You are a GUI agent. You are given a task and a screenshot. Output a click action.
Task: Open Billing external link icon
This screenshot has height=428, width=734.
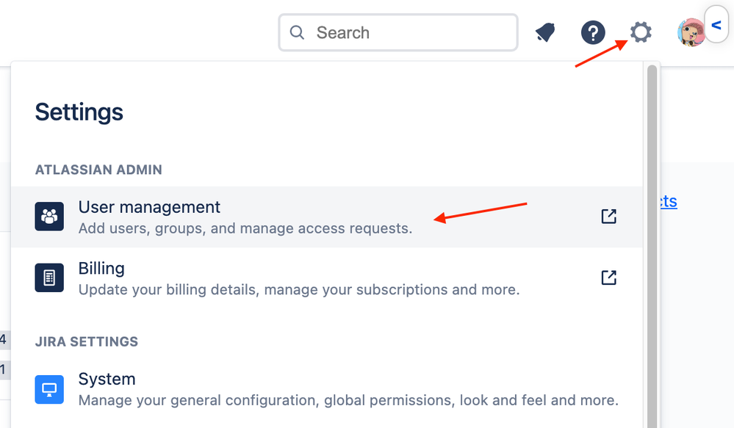coord(608,278)
